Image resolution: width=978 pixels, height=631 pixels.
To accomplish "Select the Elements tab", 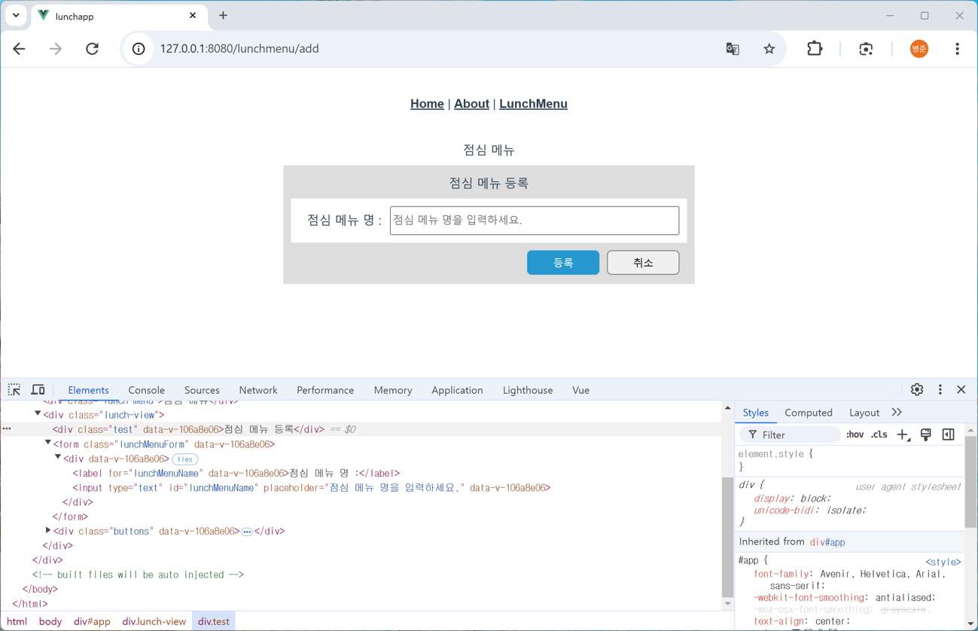I will (x=88, y=390).
